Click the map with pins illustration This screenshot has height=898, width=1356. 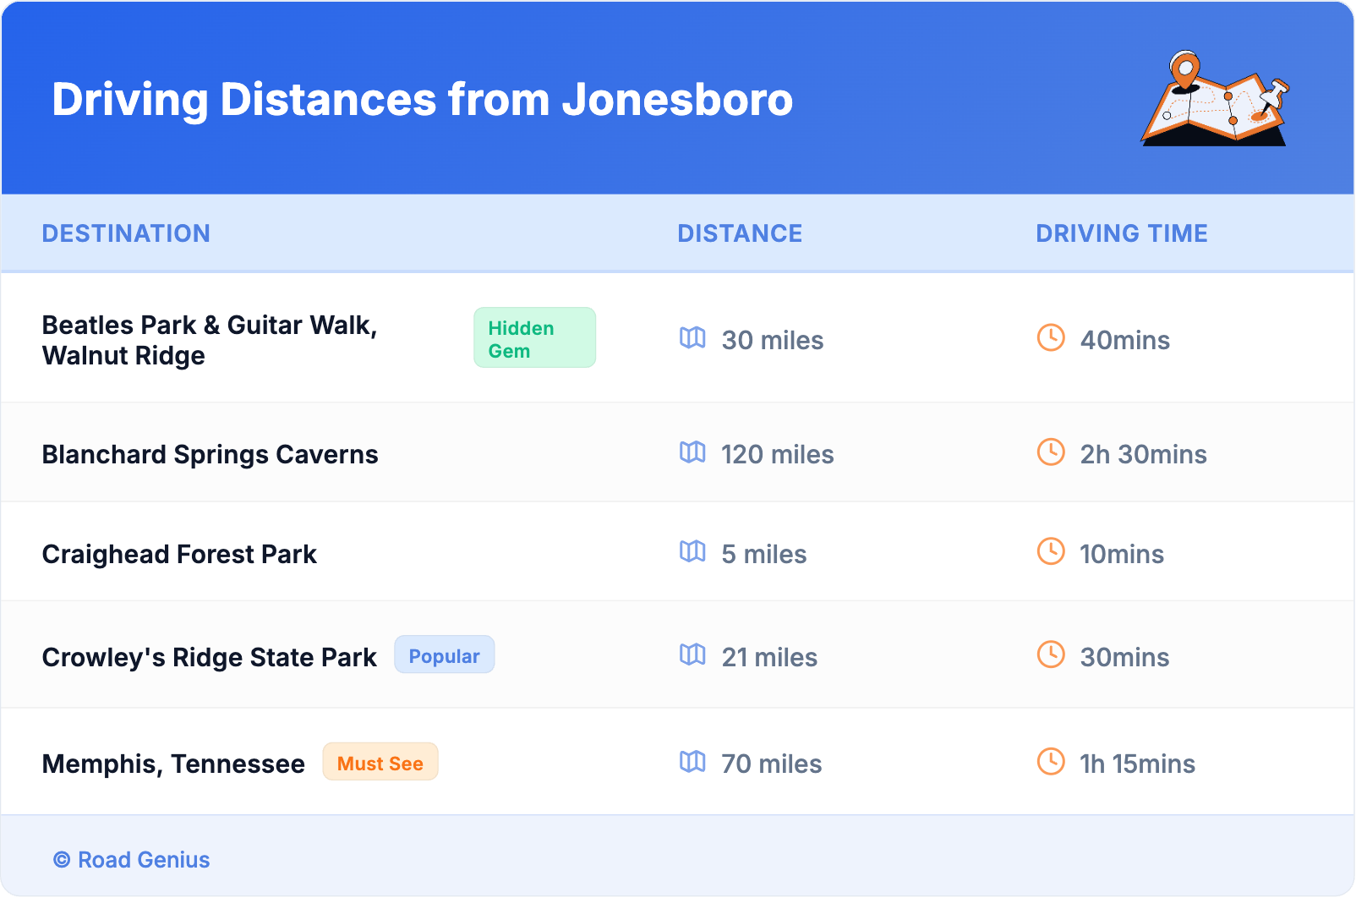point(1215,100)
